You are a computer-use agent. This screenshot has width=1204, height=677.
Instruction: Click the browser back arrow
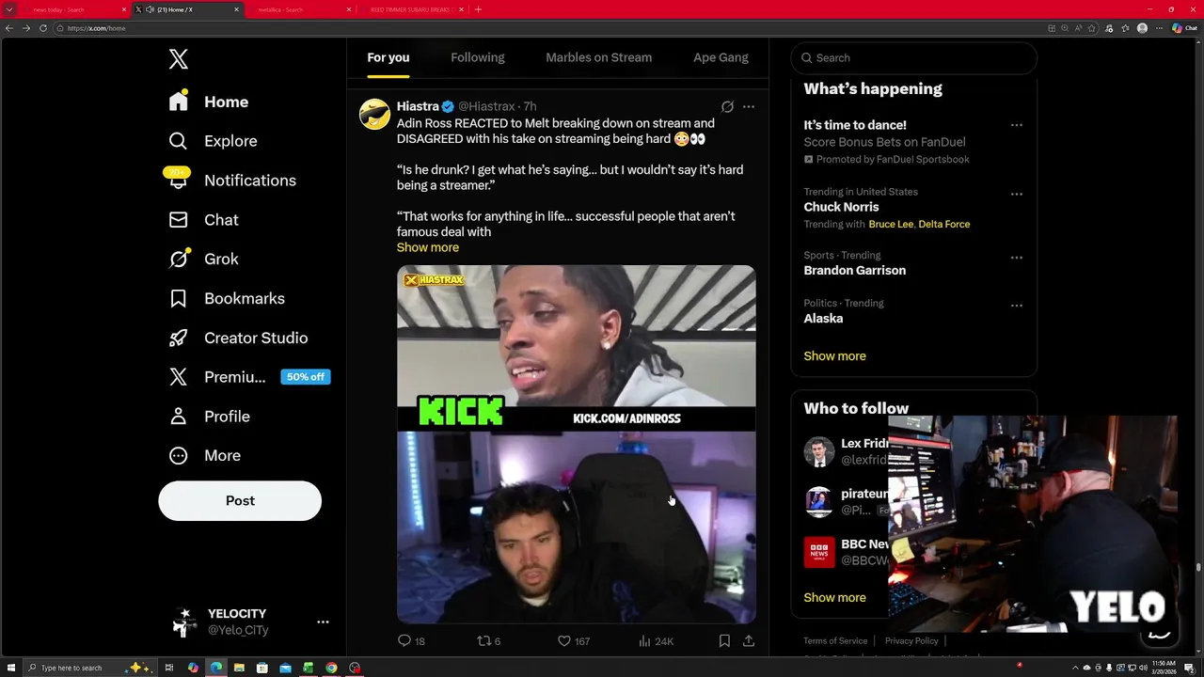[9, 28]
